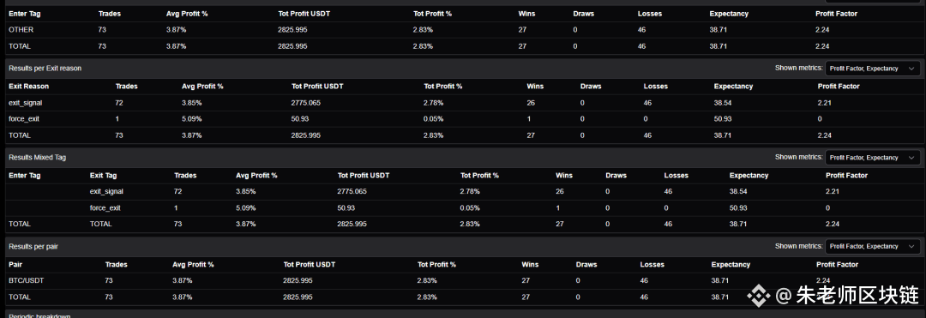
Task: Open Shown metrics dropdown for Results per Exit reason
Action: pos(872,69)
